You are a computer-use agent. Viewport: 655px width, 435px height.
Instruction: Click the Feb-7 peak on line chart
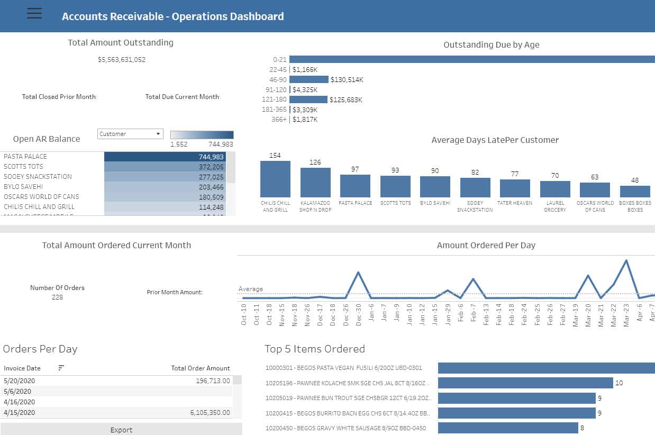click(x=474, y=279)
